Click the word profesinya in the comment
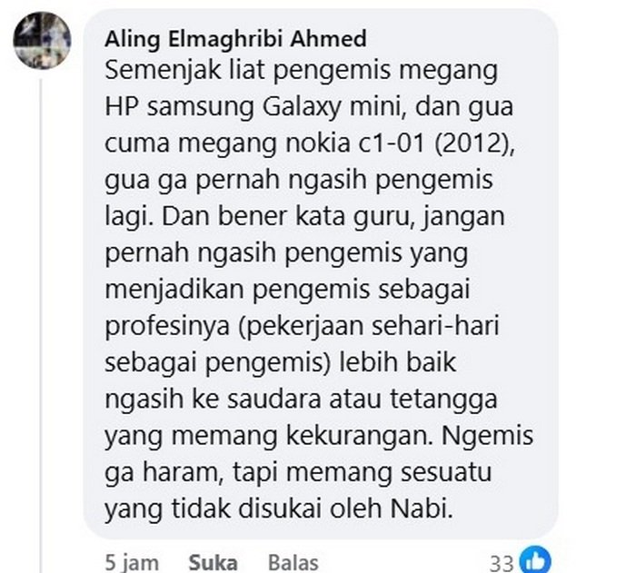636x573 pixels. tap(167, 327)
